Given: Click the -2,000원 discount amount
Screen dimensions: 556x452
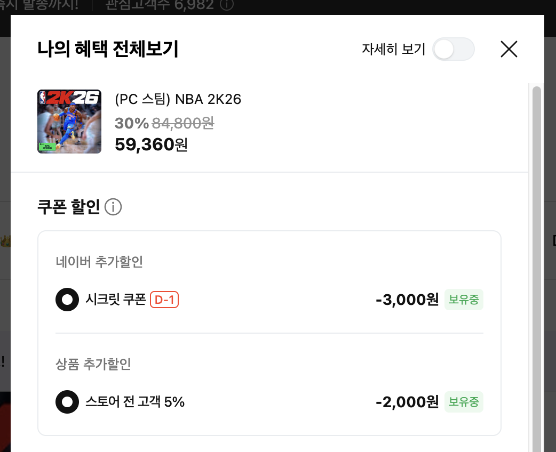Looking at the screenshot, I should (407, 402).
